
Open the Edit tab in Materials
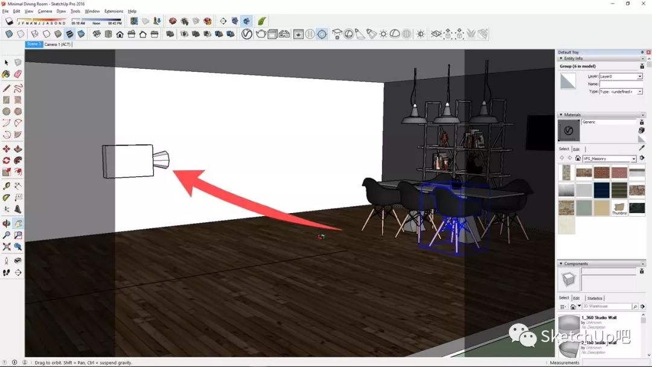coord(576,148)
